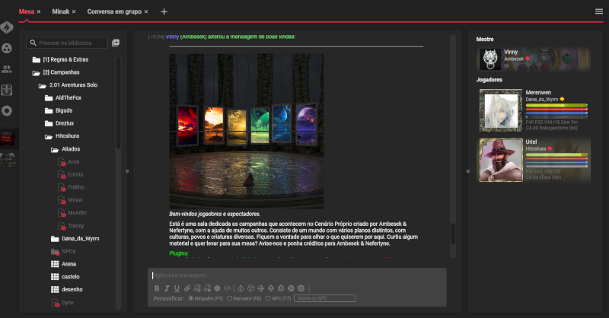The width and height of the screenshot is (609, 318).
Task: Click the yellow status badge by Døno_da_Wyrm
Action: pos(562,99)
